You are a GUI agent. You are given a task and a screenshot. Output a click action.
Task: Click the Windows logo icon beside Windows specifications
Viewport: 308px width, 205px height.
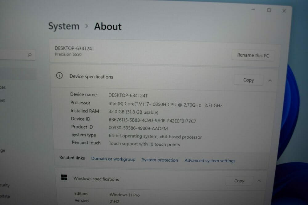coord(64,177)
